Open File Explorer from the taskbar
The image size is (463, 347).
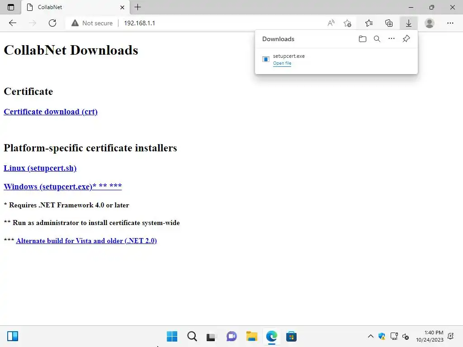251,336
